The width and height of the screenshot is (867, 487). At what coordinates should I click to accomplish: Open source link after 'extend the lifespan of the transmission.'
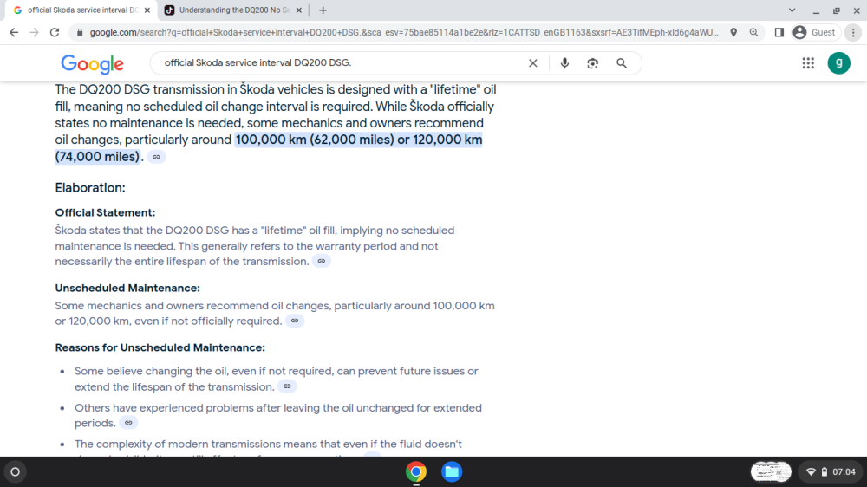287,386
